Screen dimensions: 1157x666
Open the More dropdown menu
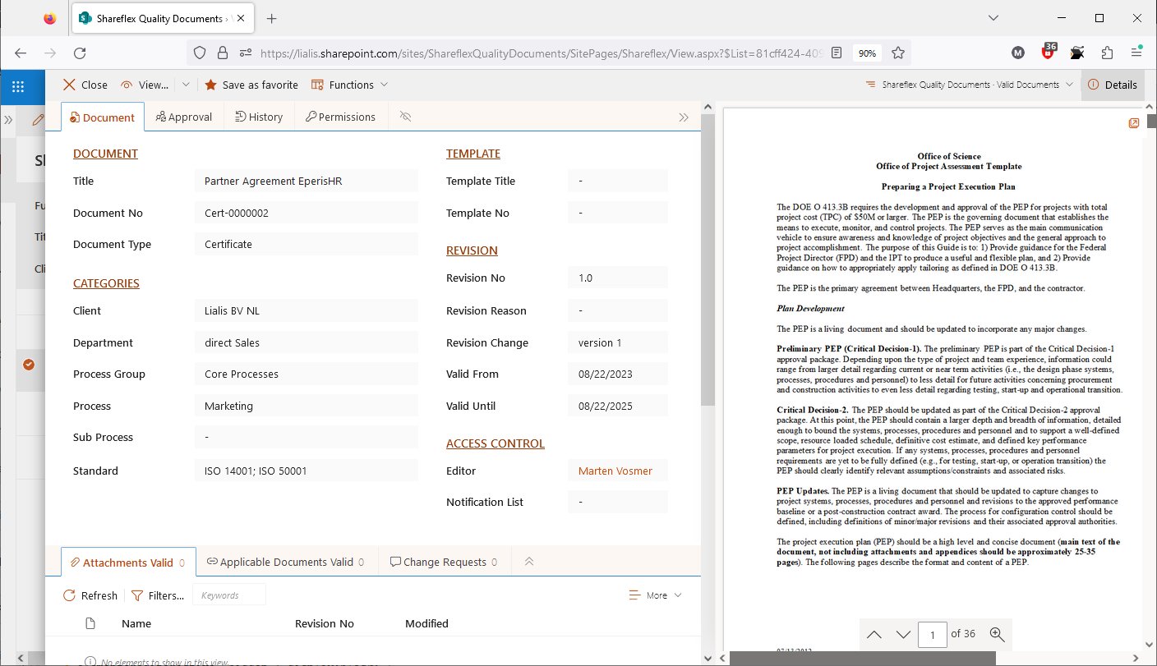pos(655,595)
